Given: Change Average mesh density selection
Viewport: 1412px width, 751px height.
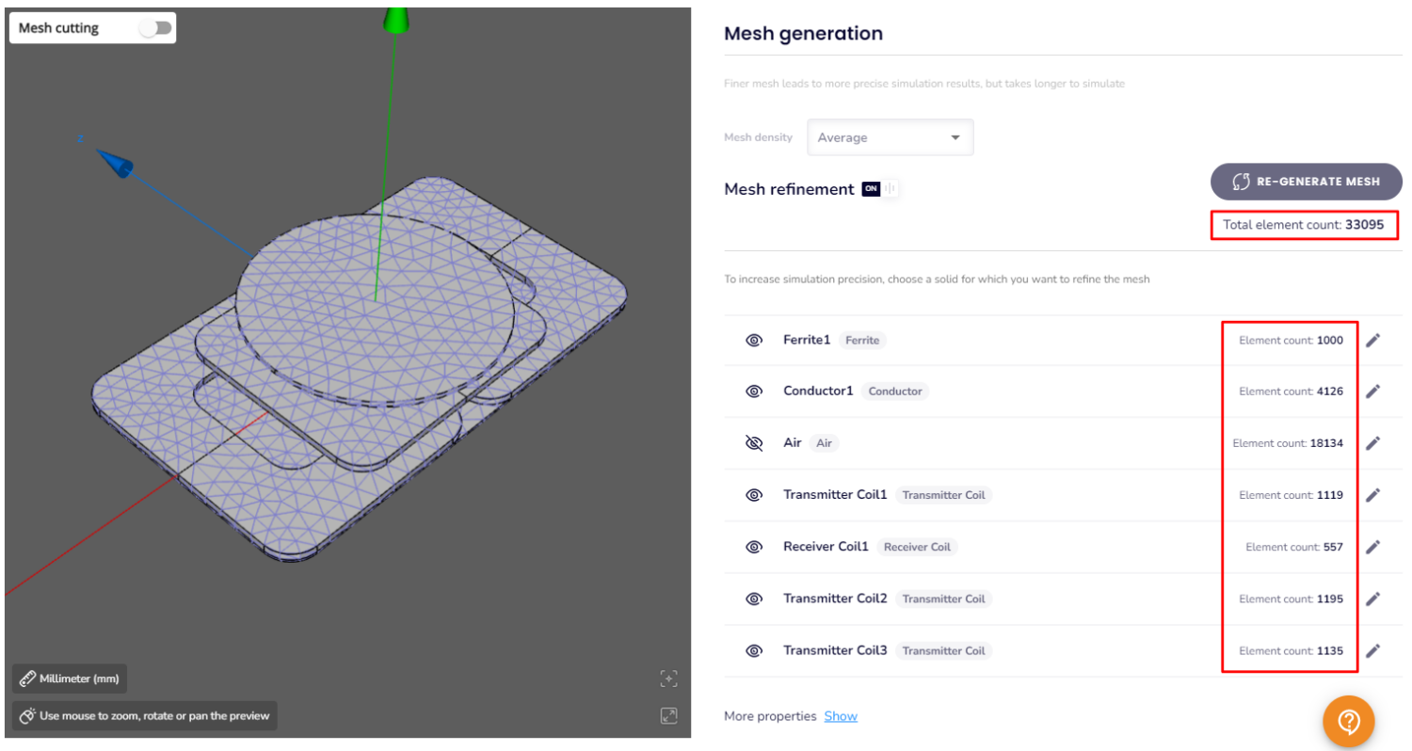Looking at the screenshot, I should click(x=889, y=137).
